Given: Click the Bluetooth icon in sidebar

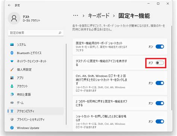Looking at the screenshot, I should click(12, 53).
